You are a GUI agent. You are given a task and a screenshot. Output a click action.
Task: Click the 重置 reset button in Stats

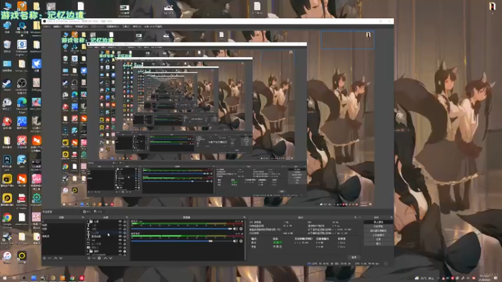[x=354, y=258]
